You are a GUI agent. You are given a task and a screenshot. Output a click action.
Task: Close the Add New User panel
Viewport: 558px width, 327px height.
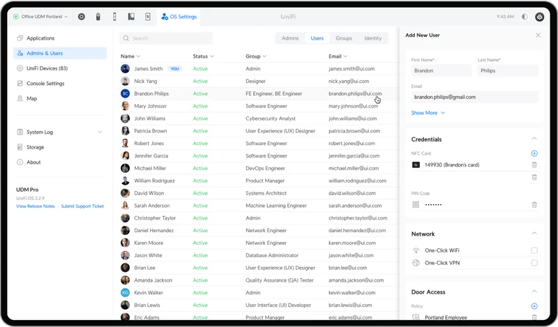[x=538, y=36]
